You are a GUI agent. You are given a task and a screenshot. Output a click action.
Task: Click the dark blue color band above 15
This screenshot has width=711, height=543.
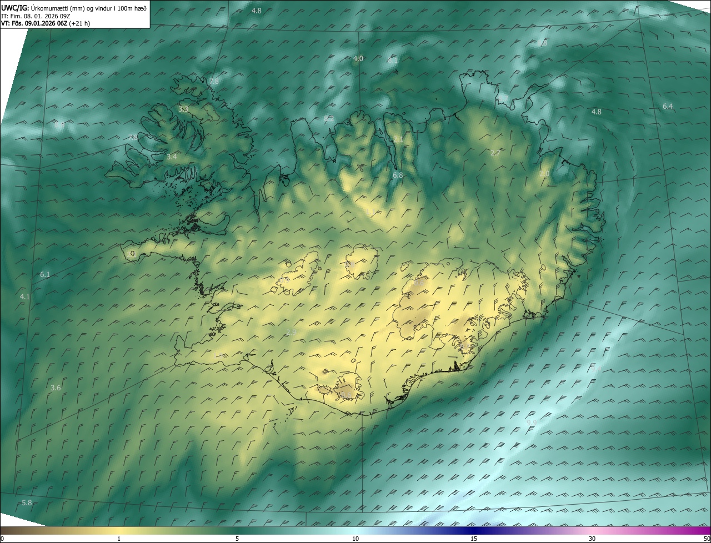(x=474, y=530)
